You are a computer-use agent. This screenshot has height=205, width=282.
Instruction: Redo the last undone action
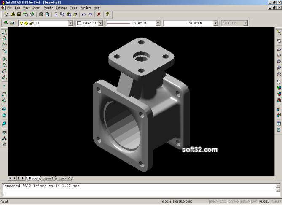pos(90,15)
